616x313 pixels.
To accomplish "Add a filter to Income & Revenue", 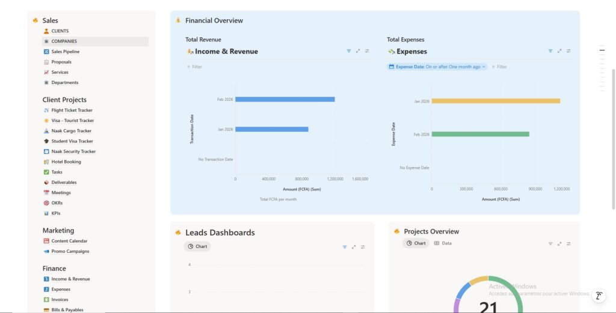I will click(194, 67).
